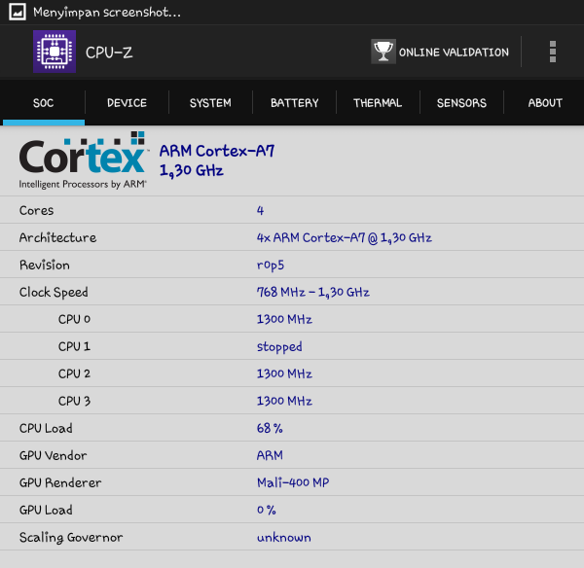Tap the 'Scaling Governor' label
The height and width of the screenshot is (568, 584).
point(71,538)
